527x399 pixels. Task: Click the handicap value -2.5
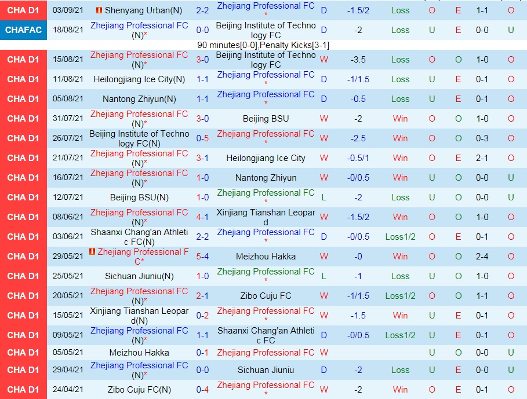(x=358, y=138)
